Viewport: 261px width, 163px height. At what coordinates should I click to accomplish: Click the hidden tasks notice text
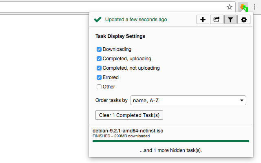(x=170, y=150)
